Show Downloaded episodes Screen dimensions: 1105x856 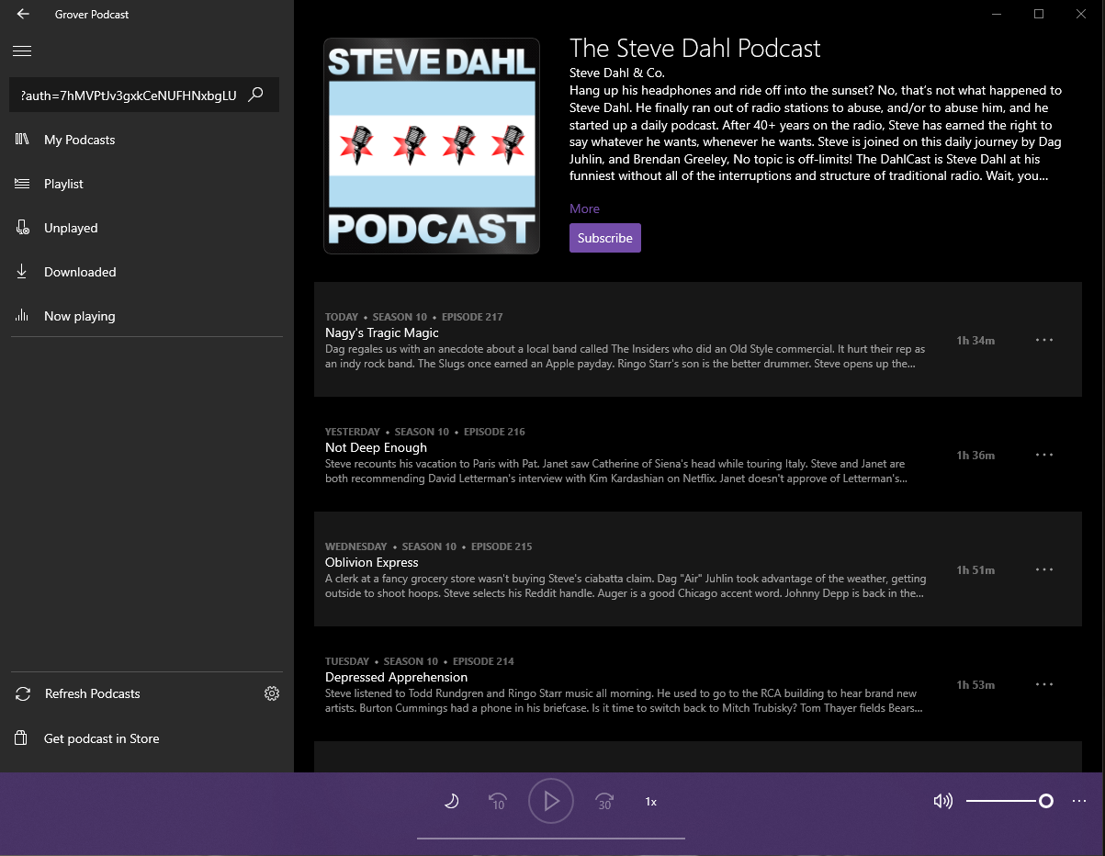147,272
